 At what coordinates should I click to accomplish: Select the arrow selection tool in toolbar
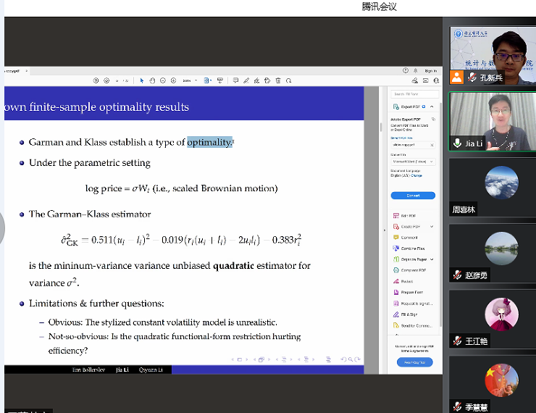point(142,80)
